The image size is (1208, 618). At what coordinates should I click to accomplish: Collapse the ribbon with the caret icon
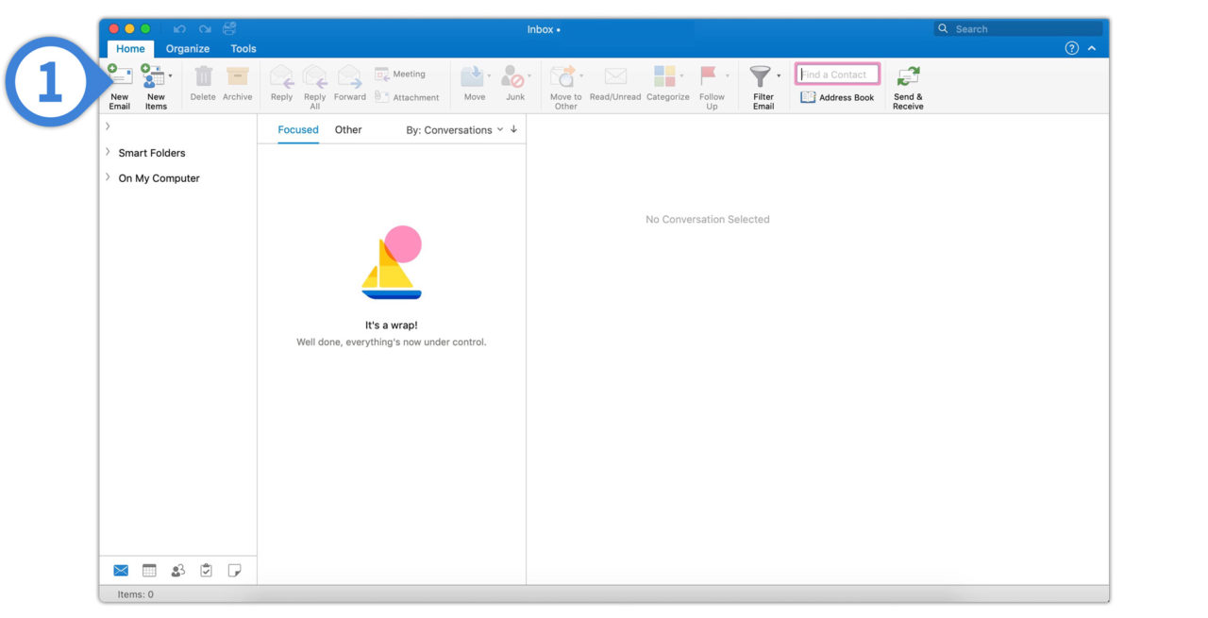[x=1092, y=48]
